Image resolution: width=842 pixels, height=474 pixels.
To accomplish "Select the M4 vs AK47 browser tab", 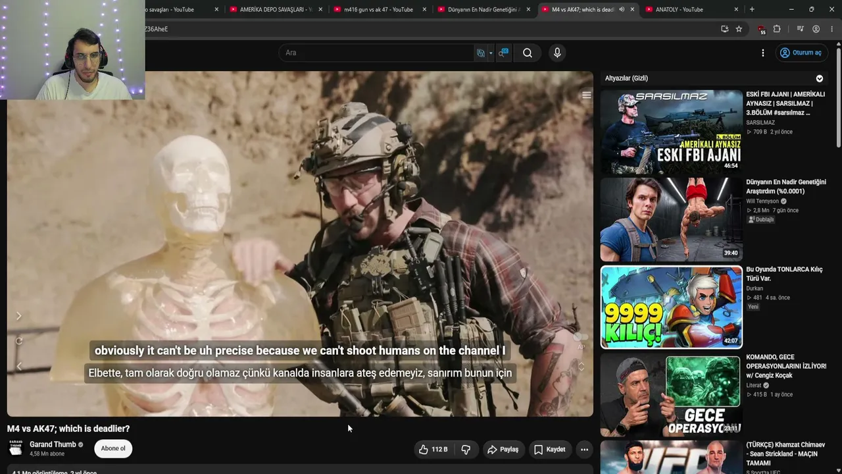I will (x=582, y=9).
